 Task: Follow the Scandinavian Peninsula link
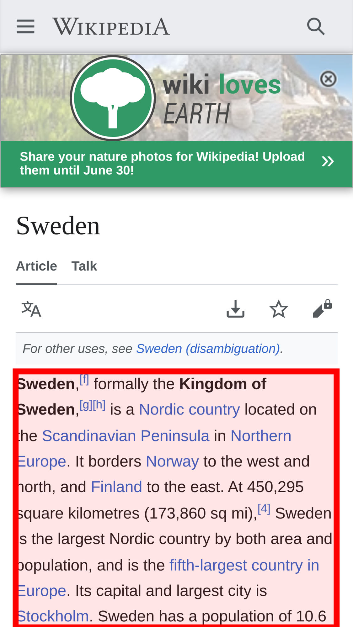tap(126, 436)
